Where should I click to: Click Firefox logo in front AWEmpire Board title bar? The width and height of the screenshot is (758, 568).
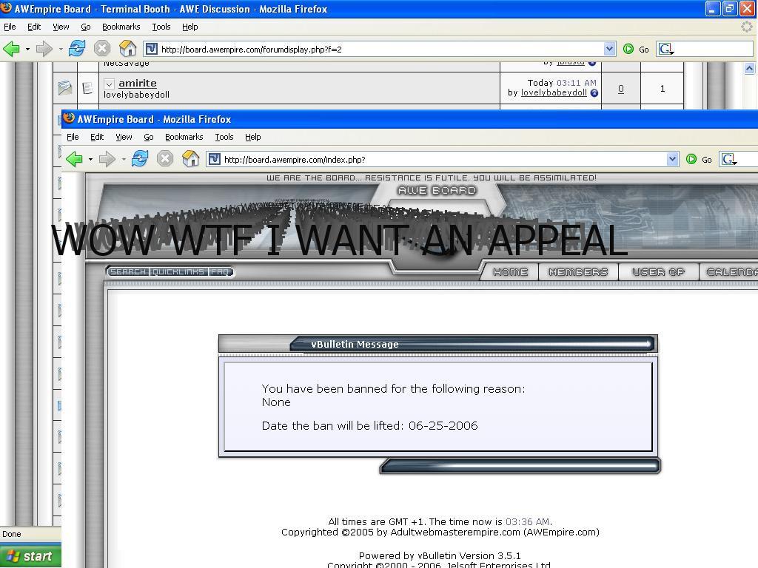(x=69, y=118)
